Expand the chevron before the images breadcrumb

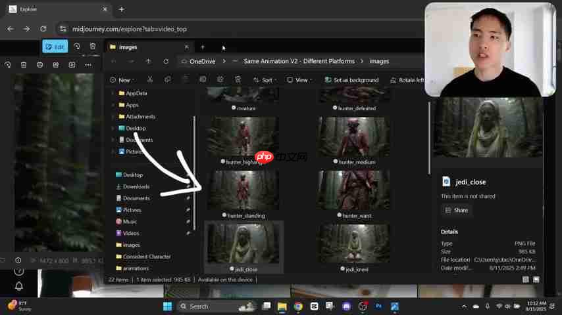(x=362, y=62)
